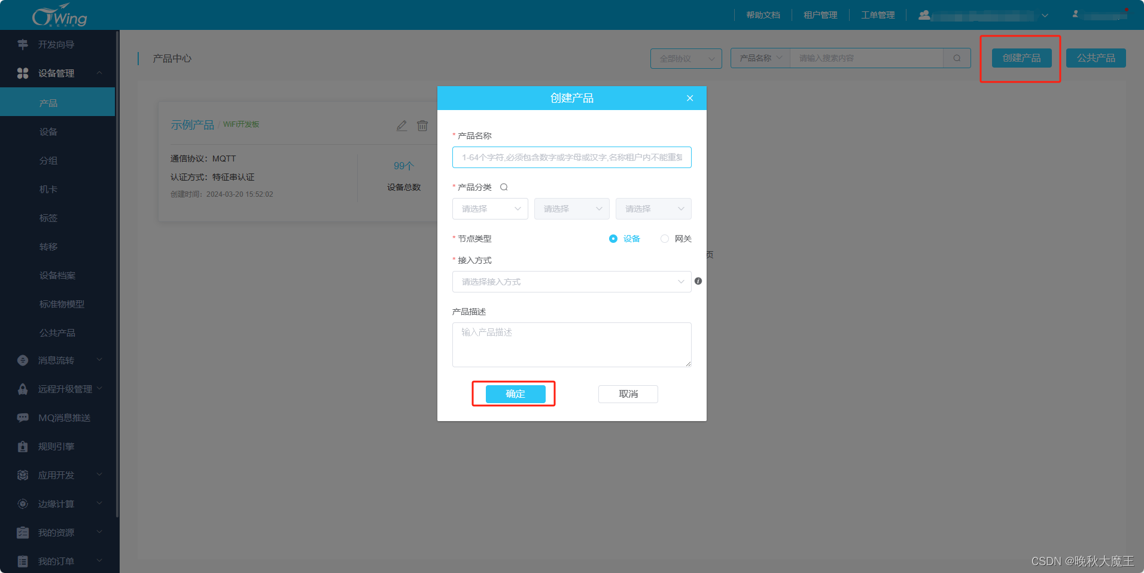Image resolution: width=1144 pixels, height=573 pixels.
Task: Open the 请选择接入方式 dropdown
Action: coord(572,282)
